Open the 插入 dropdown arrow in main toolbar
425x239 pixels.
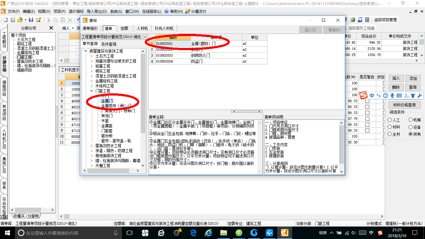coord(73,28)
